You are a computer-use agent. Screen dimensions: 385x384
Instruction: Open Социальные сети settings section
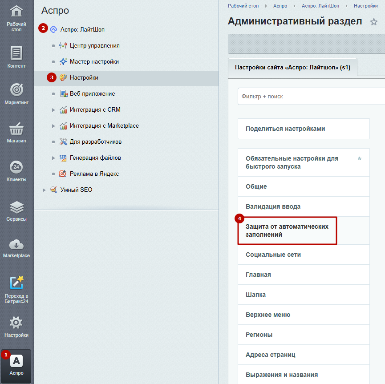304,255
